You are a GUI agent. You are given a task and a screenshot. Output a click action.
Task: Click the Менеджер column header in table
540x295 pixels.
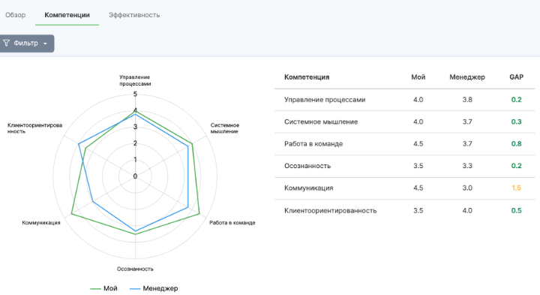467,77
